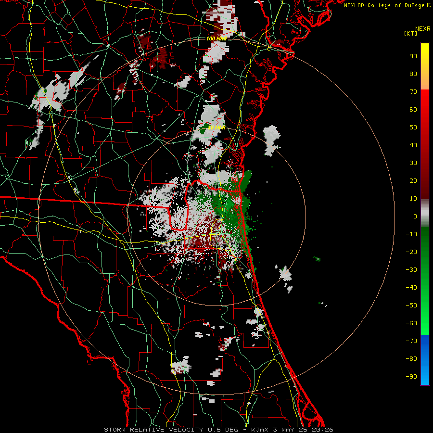Click the -10 scale label

(x=411, y=234)
